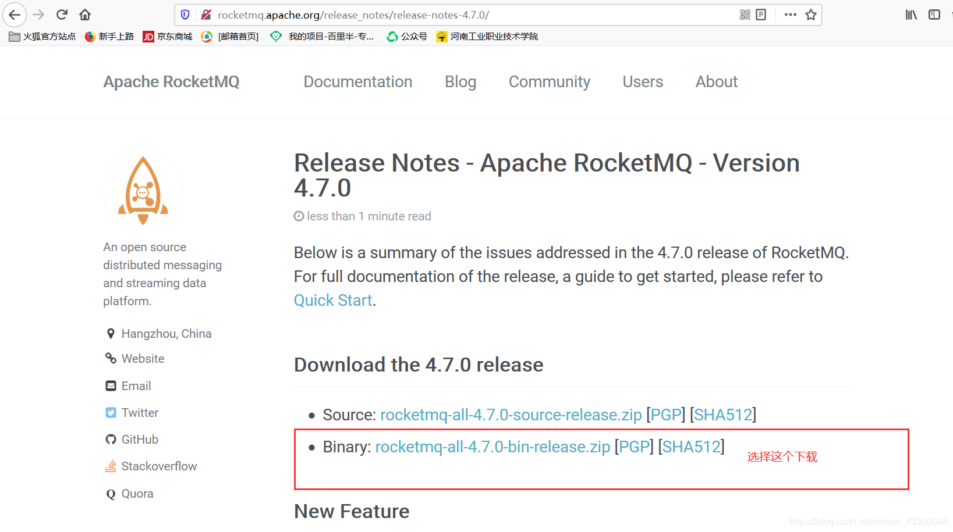Go to the browser Home icon
Screen dimensions: 953x532
(85, 15)
